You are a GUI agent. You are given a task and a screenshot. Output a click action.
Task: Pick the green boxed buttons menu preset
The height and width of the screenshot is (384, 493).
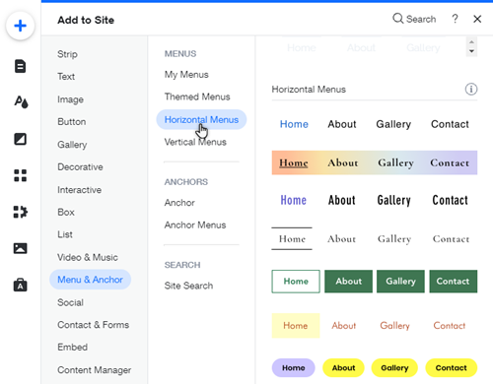pos(375,282)
